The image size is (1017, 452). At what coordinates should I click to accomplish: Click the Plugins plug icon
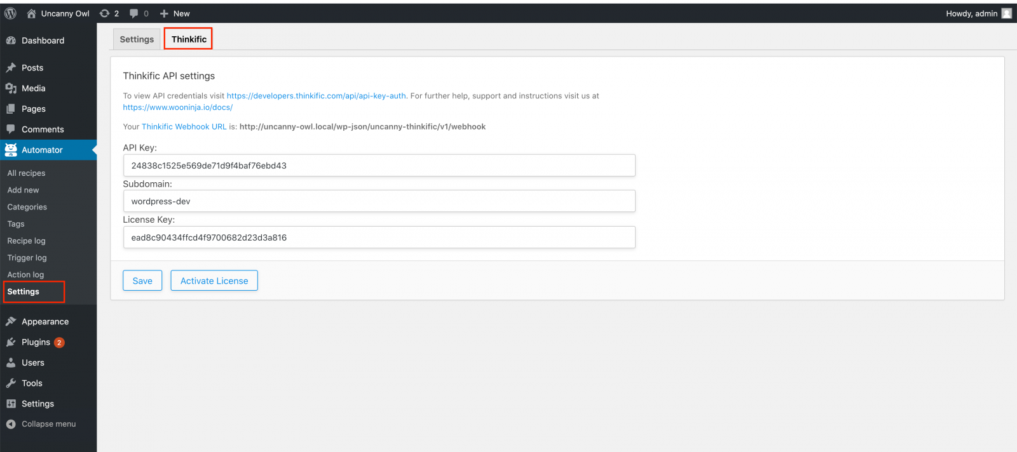click(x=11, y=342)
